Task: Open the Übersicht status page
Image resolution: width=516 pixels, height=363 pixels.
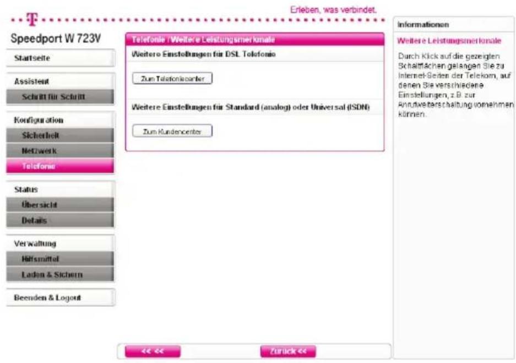Action: (x=61, y=205)
